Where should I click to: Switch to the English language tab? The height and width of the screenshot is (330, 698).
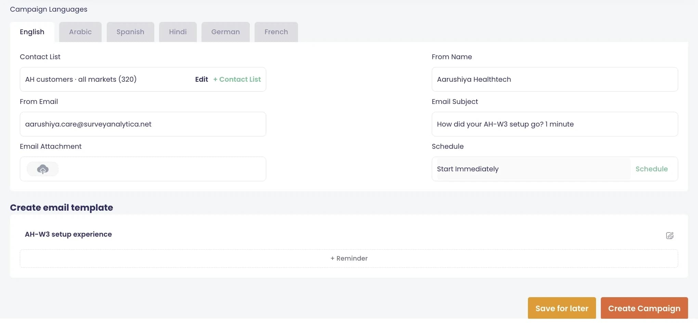click(x=32, y=32)
